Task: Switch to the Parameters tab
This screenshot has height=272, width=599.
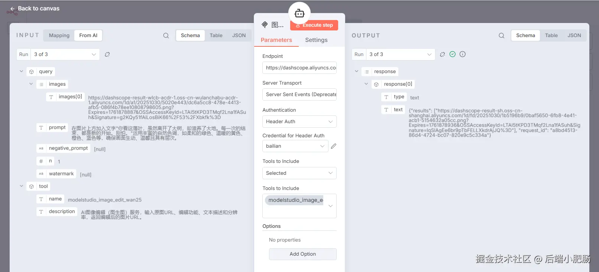Action: pyautogui.click(x=276, y=40)
